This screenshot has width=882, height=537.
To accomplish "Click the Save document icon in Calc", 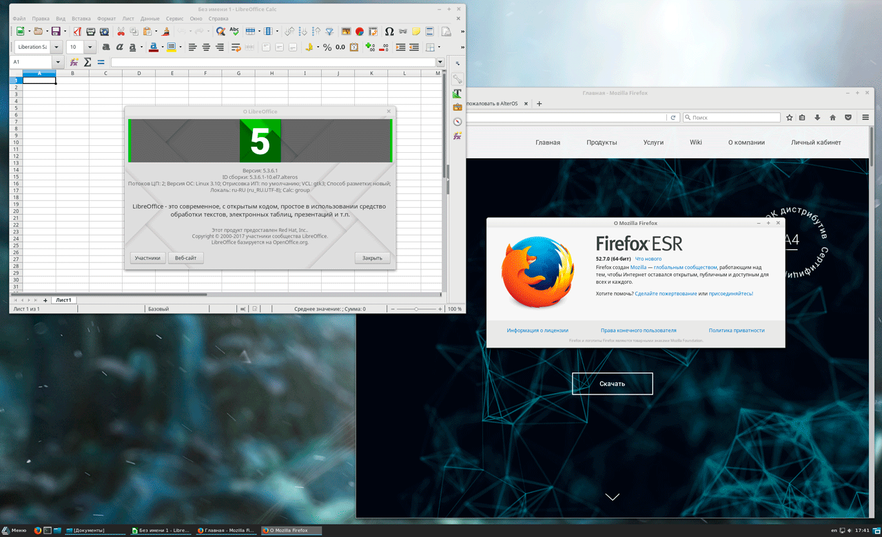I will click(x=55, y=31).
